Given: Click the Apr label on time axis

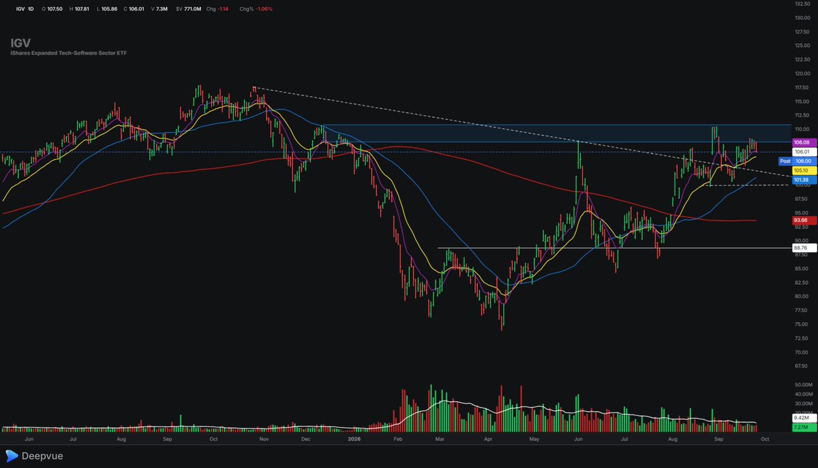Looking at the screenshot, I should [488, 439].
